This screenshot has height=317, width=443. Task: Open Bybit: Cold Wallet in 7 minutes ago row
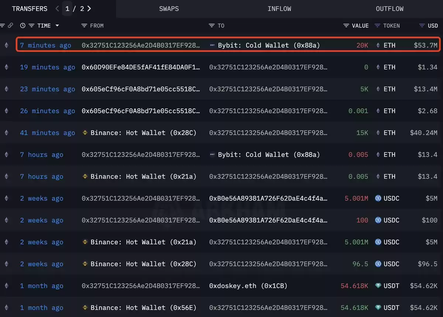click(269, 45)
